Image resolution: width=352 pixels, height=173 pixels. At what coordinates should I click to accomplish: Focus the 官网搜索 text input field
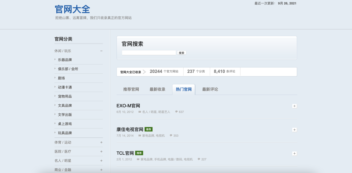click(149, 53)
